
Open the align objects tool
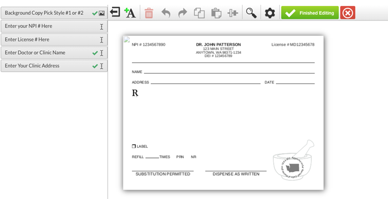[x=233, y=13]
